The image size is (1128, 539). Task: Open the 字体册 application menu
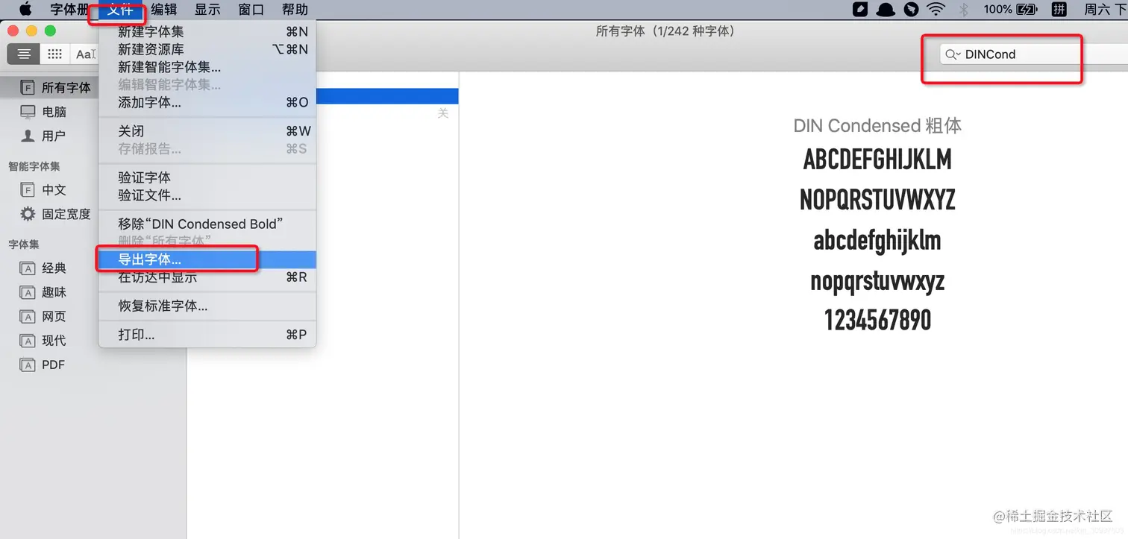coord(69,10)
